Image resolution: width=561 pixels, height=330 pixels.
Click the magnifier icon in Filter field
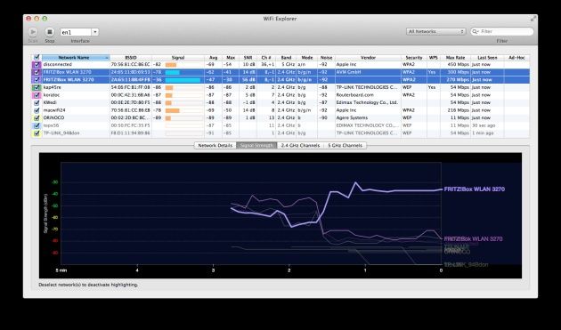tap(476, 32)
